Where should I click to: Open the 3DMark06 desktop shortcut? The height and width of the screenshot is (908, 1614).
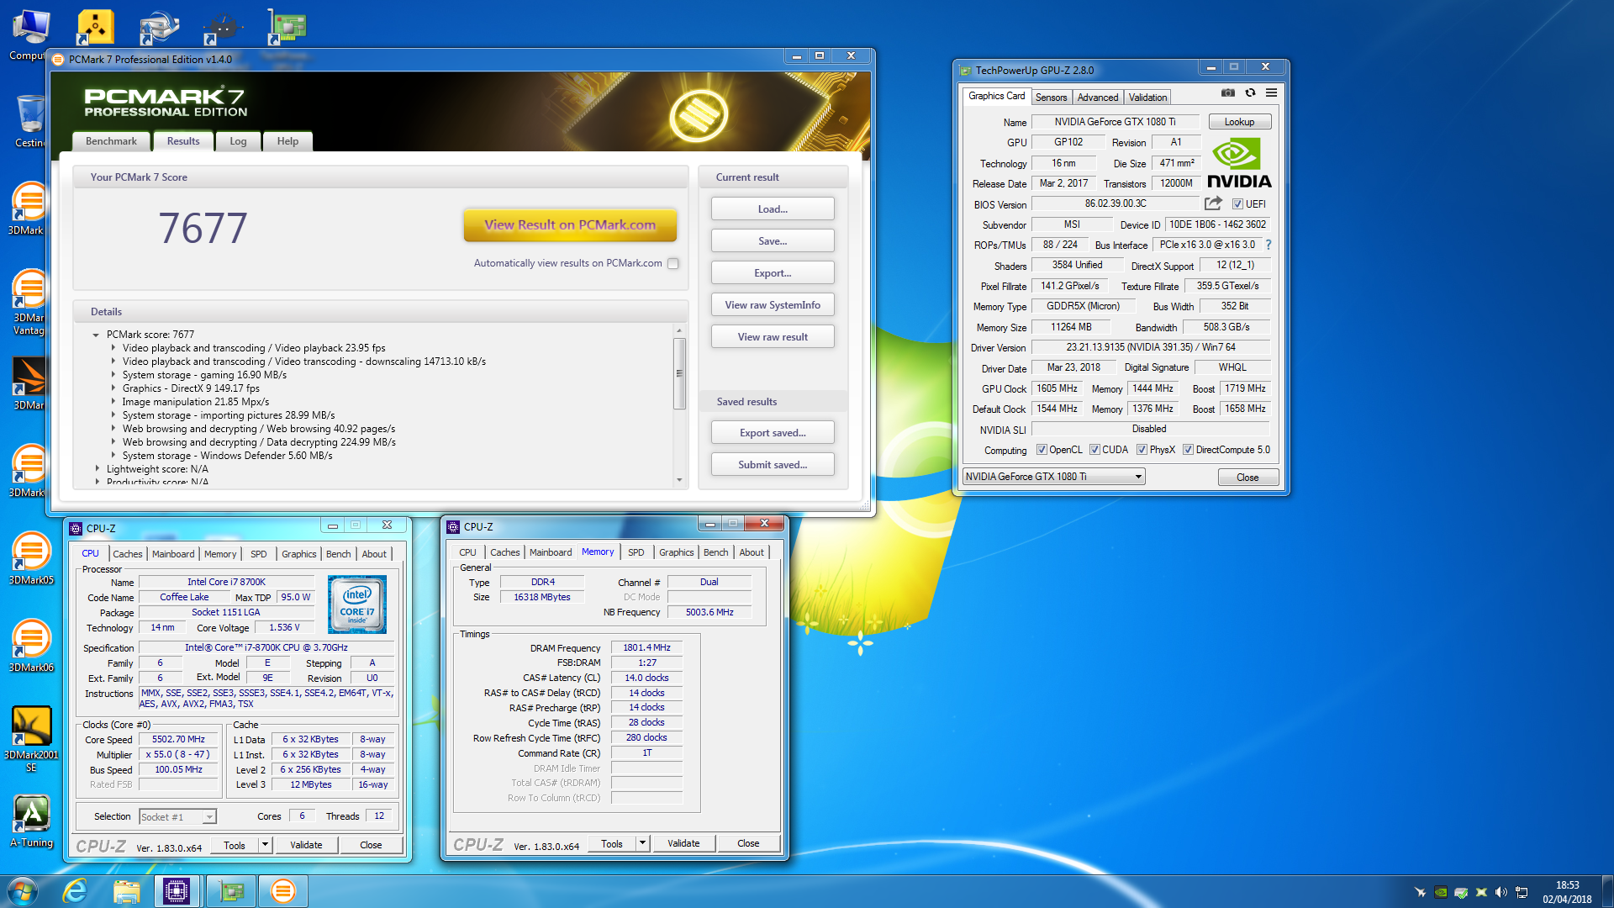[30, 646]
